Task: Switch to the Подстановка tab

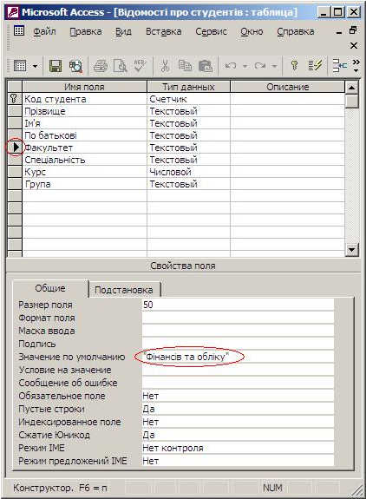Action: tap(124, 290)
